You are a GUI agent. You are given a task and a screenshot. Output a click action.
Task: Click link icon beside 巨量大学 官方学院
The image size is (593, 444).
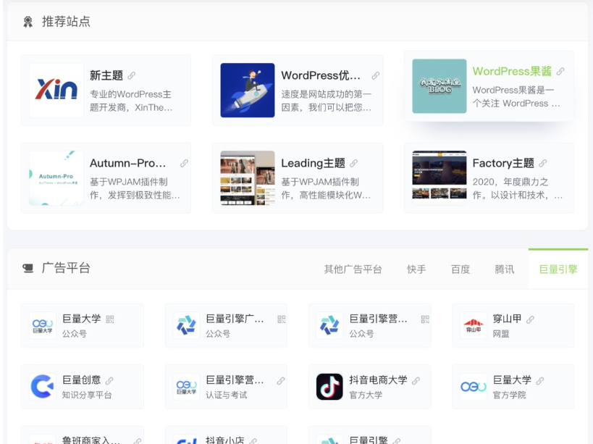[540, 381]
